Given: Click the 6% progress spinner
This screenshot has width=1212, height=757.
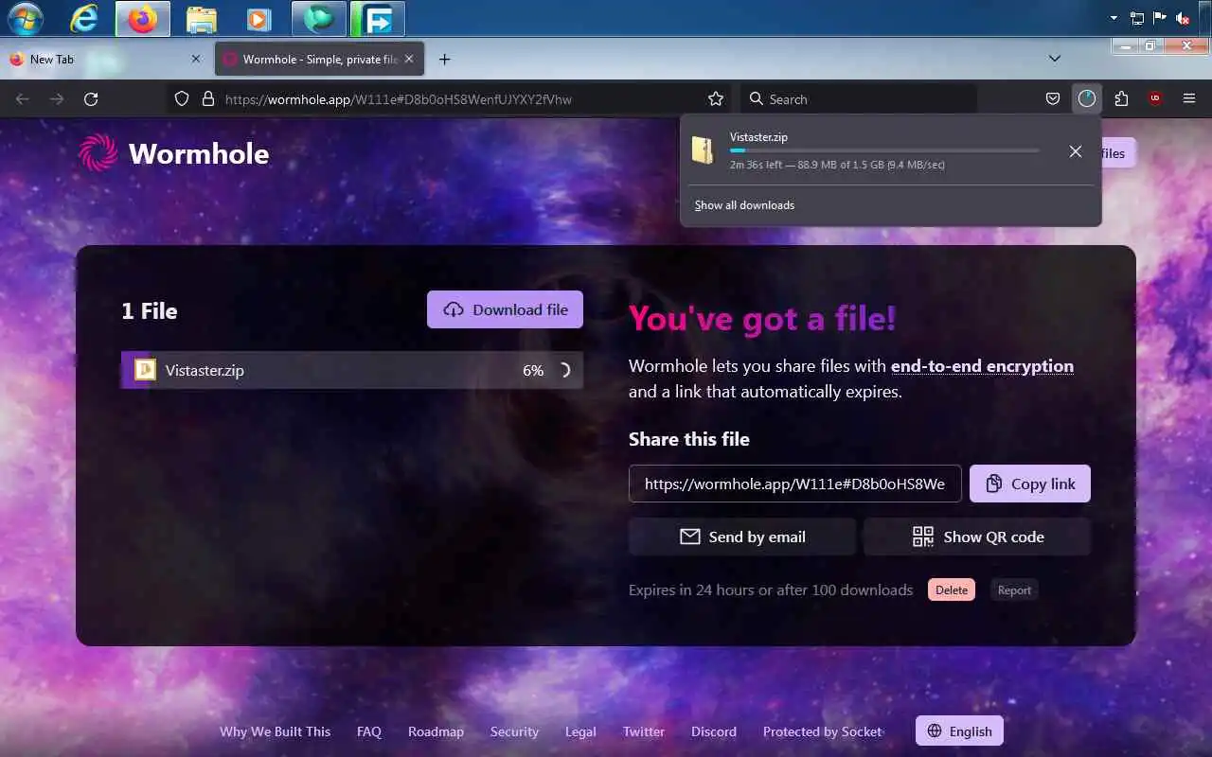Looking at the screenshot, I should pyautogui.click(x=563, y=371).
